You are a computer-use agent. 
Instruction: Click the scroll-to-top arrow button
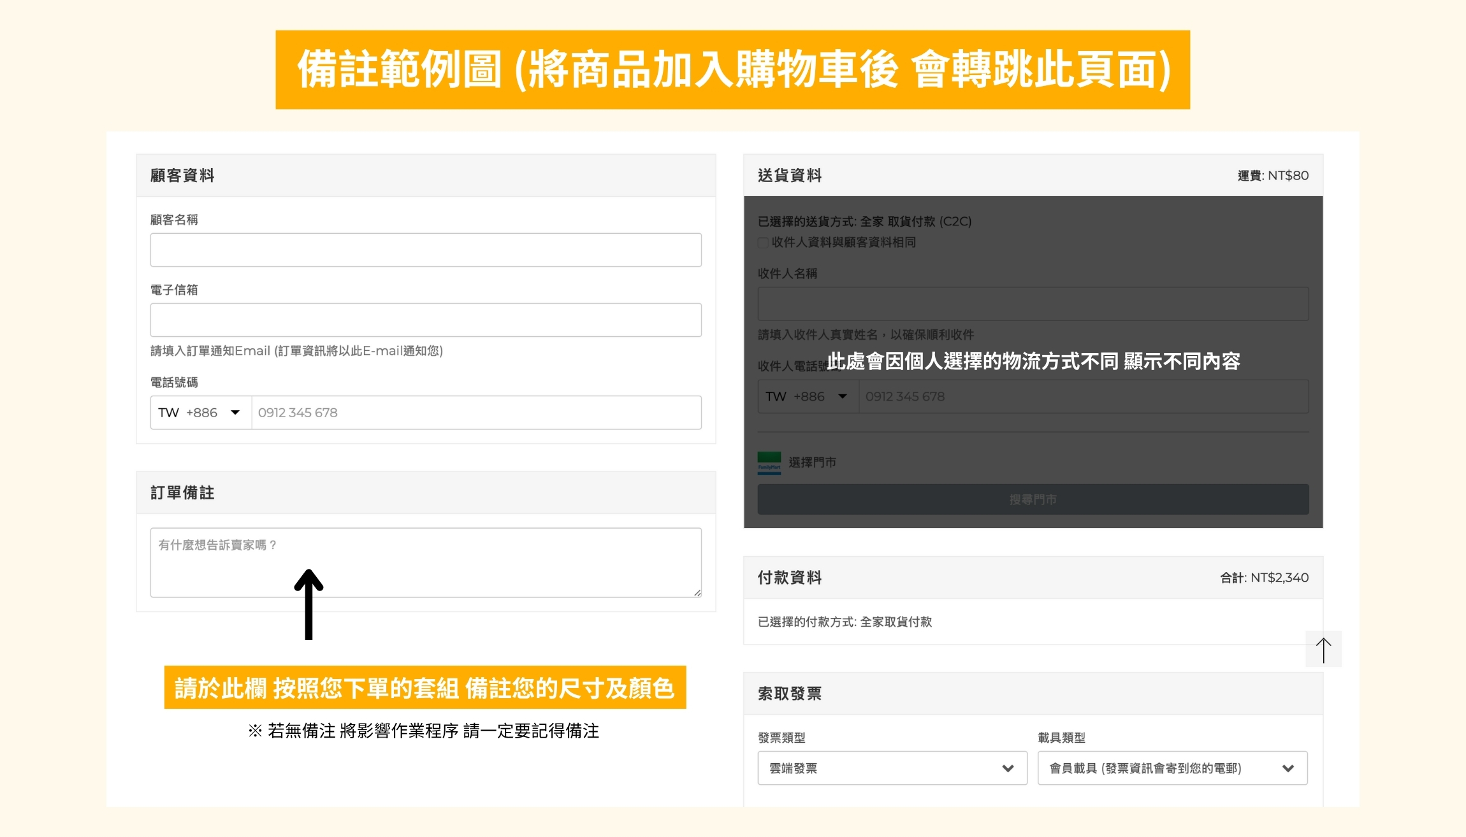[x=1323, y=649]
